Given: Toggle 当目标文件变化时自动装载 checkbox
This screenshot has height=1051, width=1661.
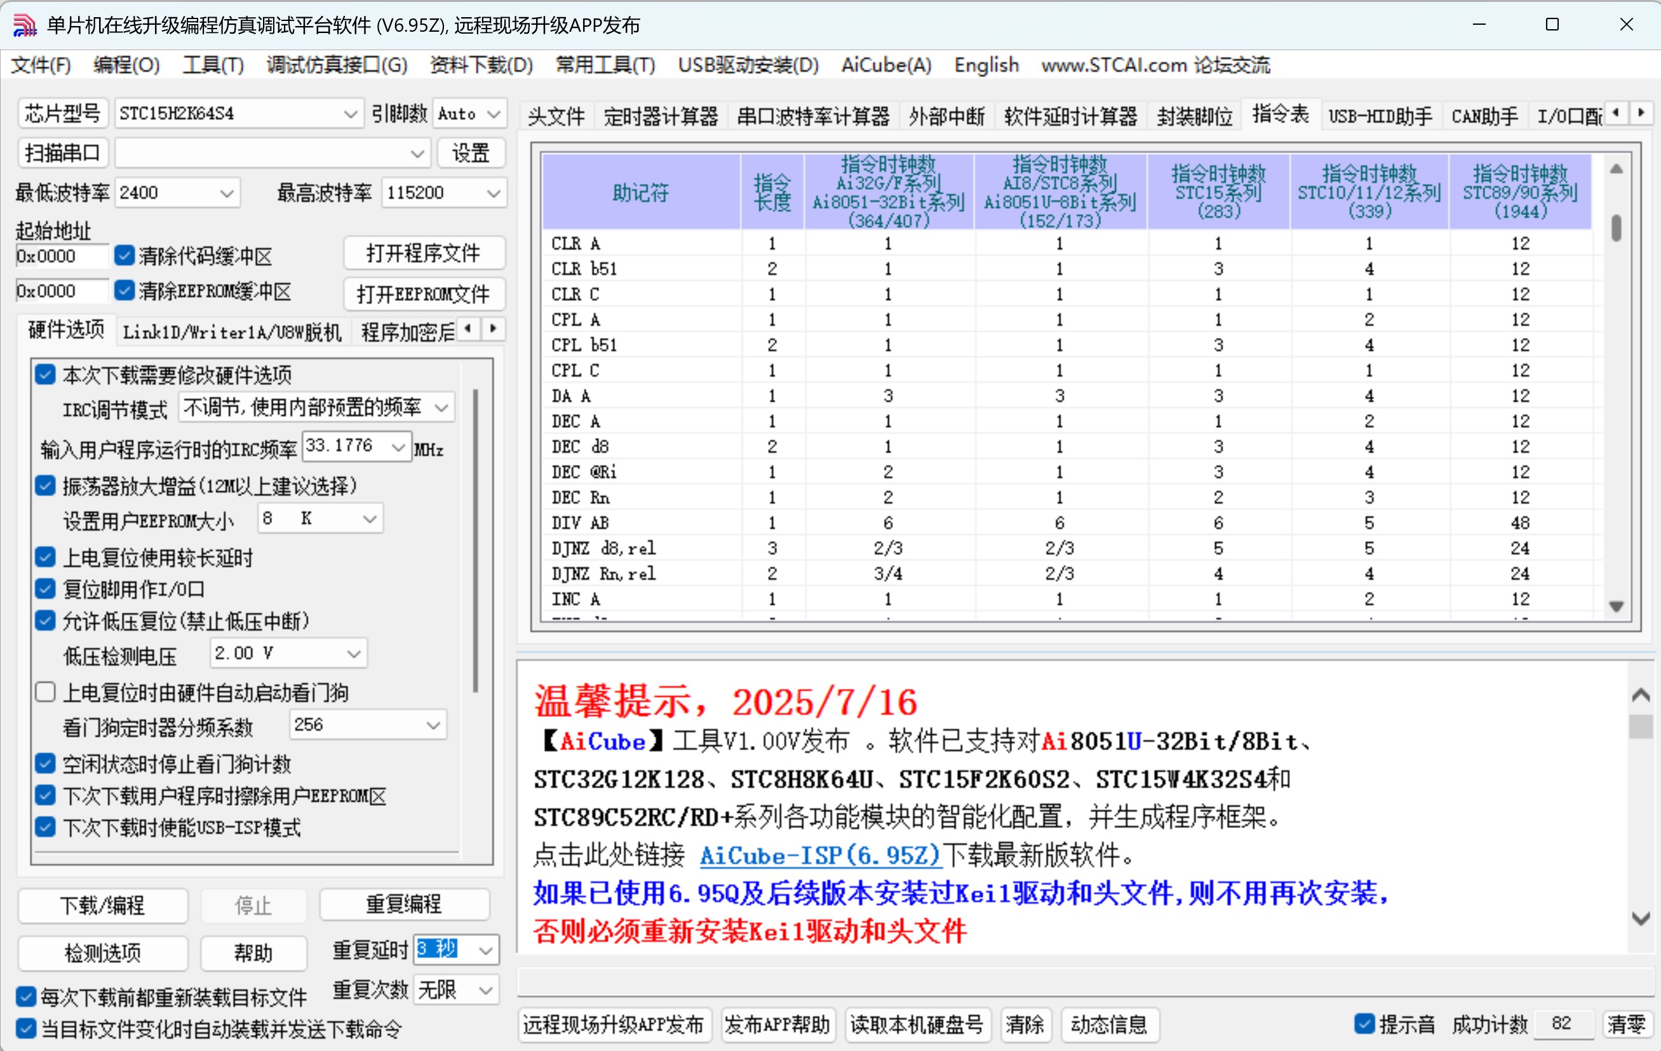Looking at the screenshot, I should click(26, 1029).
